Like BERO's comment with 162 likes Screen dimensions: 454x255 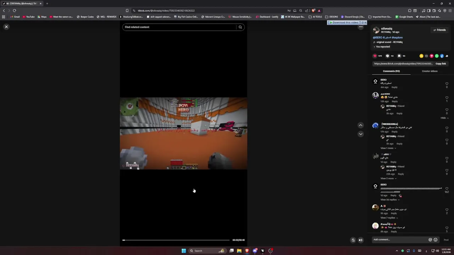click(447, 189)
